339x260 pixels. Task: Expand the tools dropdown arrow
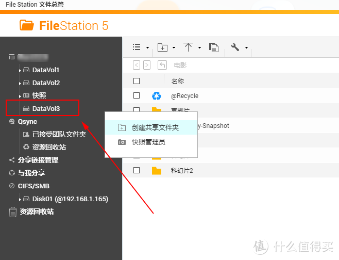coord(246,47)
